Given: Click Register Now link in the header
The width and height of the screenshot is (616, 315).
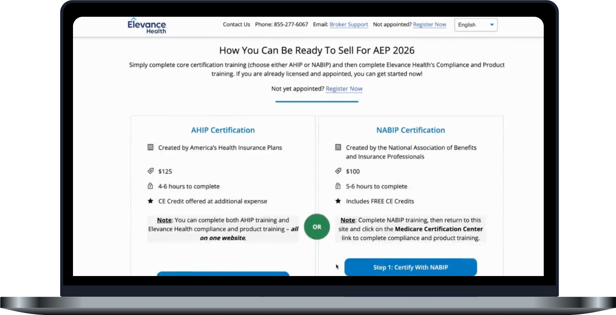Looking at the screenshot, I should click(x=430, y=24).
